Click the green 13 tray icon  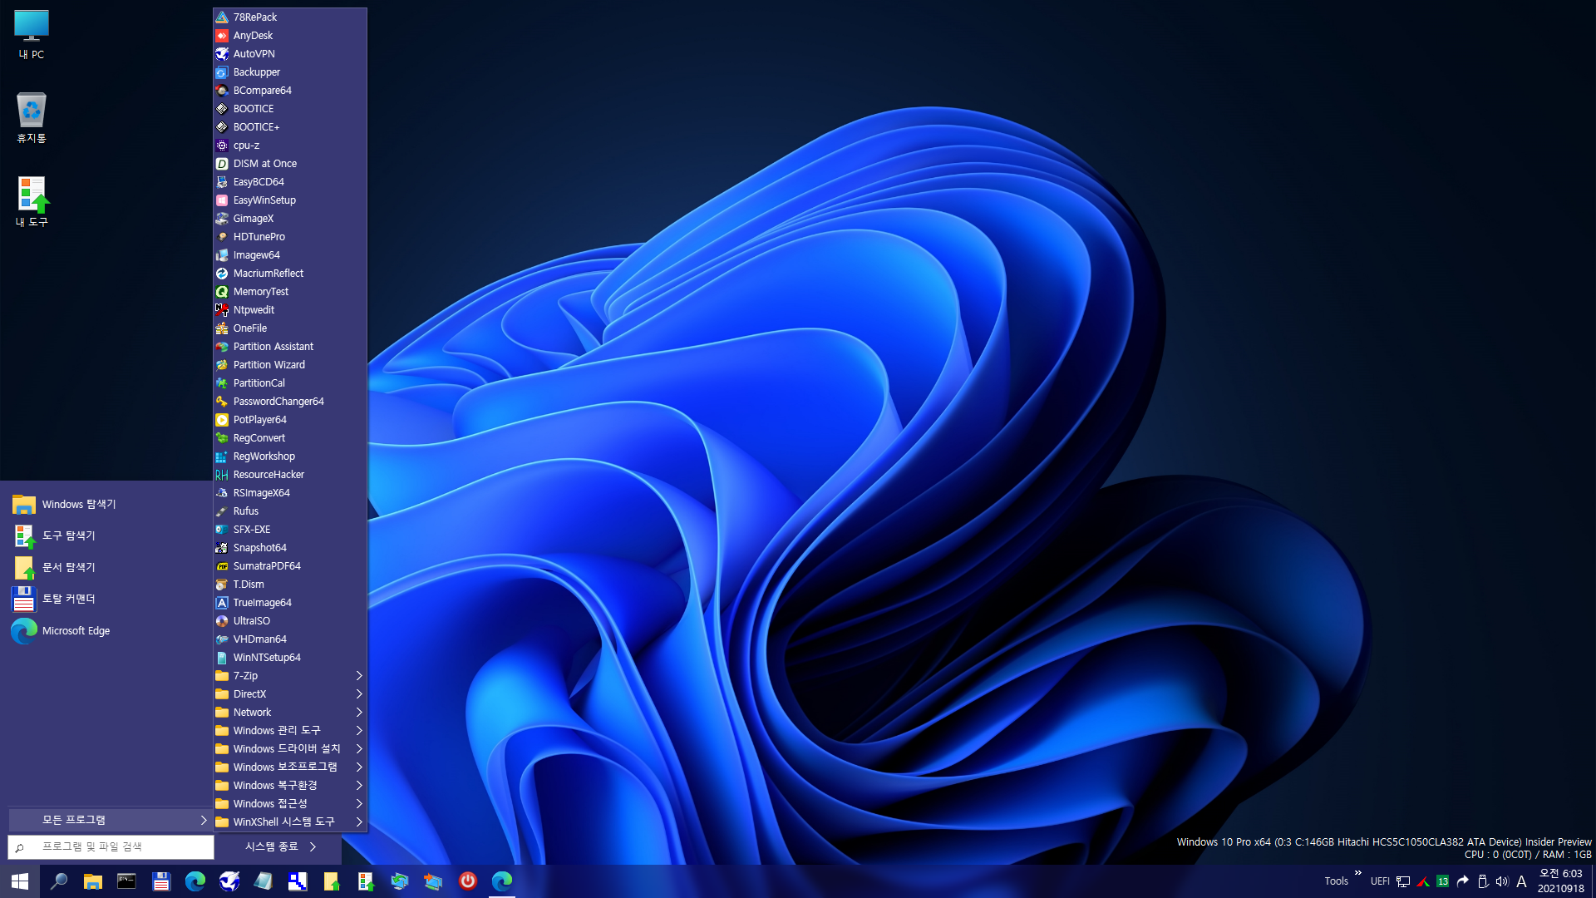tap(1442, 881)
